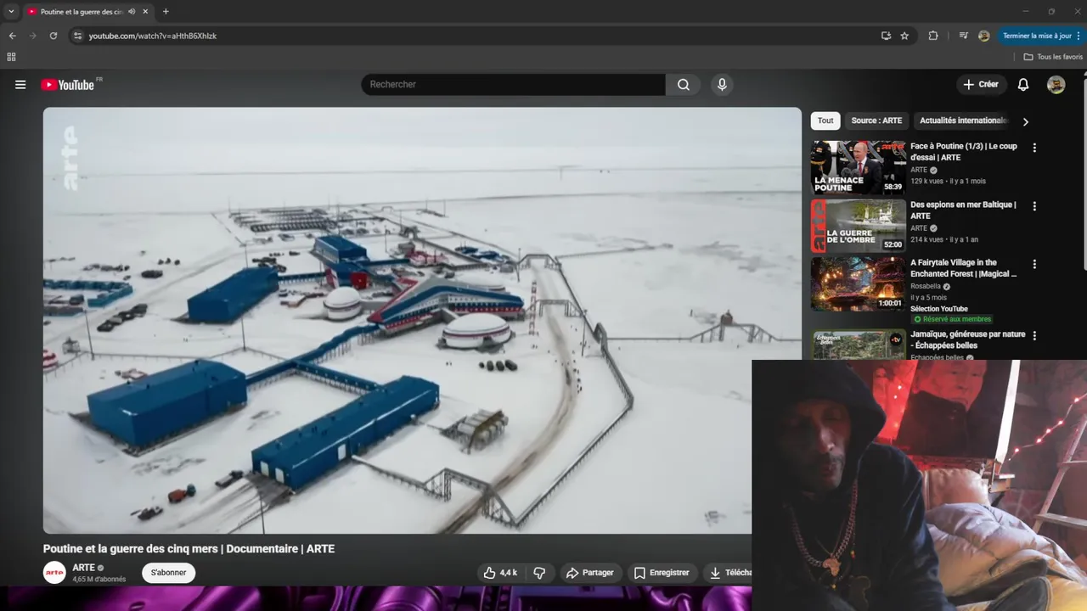The width and height of the screenshot is (1087, 611).
Task: Reload the current page
Action: click(x=54, y=36)
